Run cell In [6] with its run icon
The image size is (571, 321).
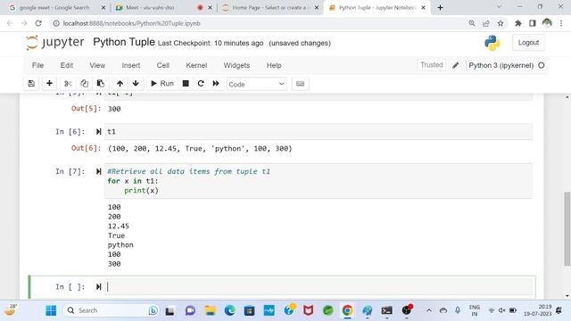tap(99, 132)
